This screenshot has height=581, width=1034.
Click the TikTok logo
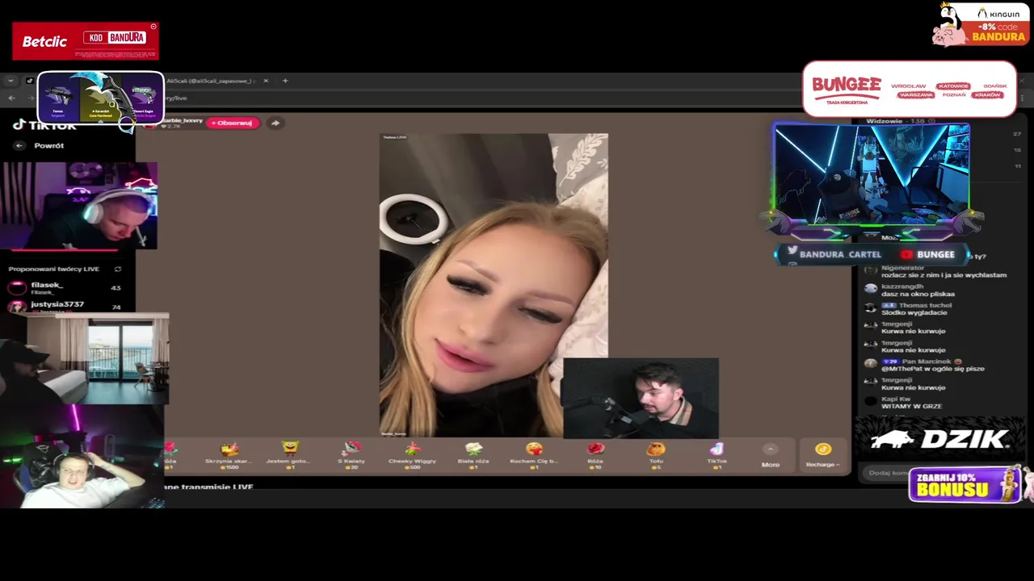click(x=45, y=124)
